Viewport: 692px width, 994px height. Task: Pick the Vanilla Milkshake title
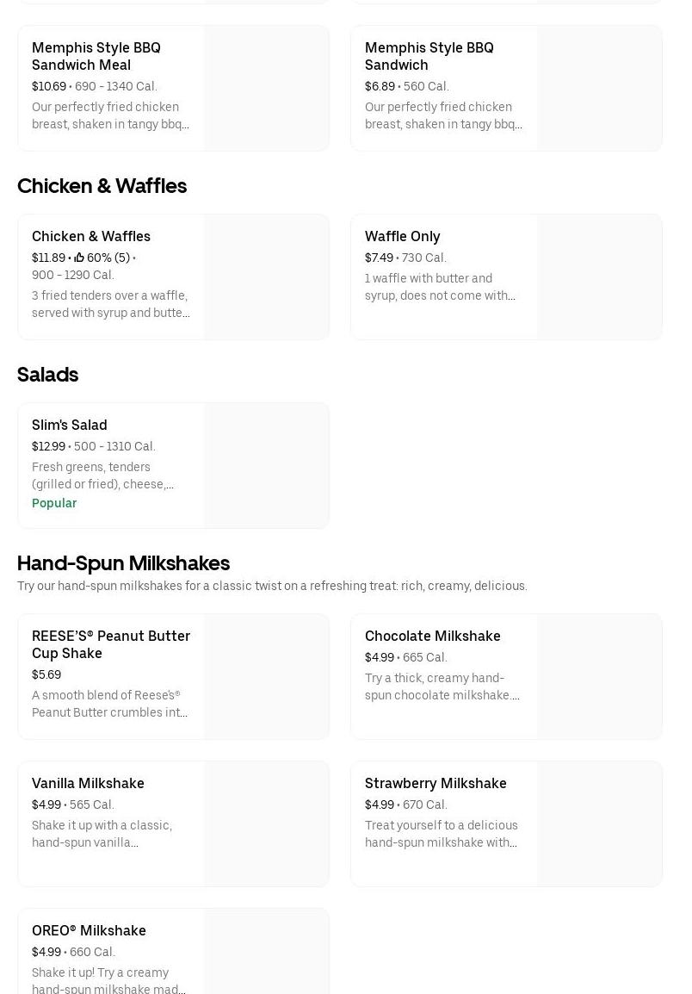click(88, 783)
